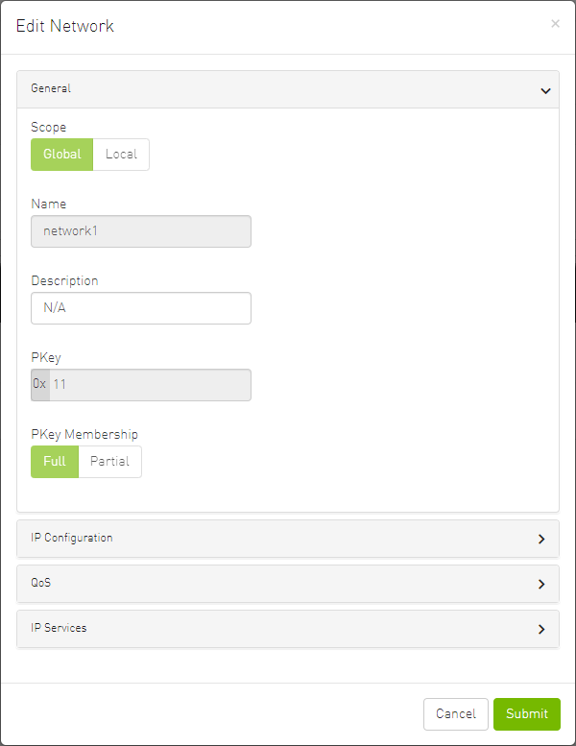
Task: Close the Edit Network dialog with X
Action: click(555, 24)
